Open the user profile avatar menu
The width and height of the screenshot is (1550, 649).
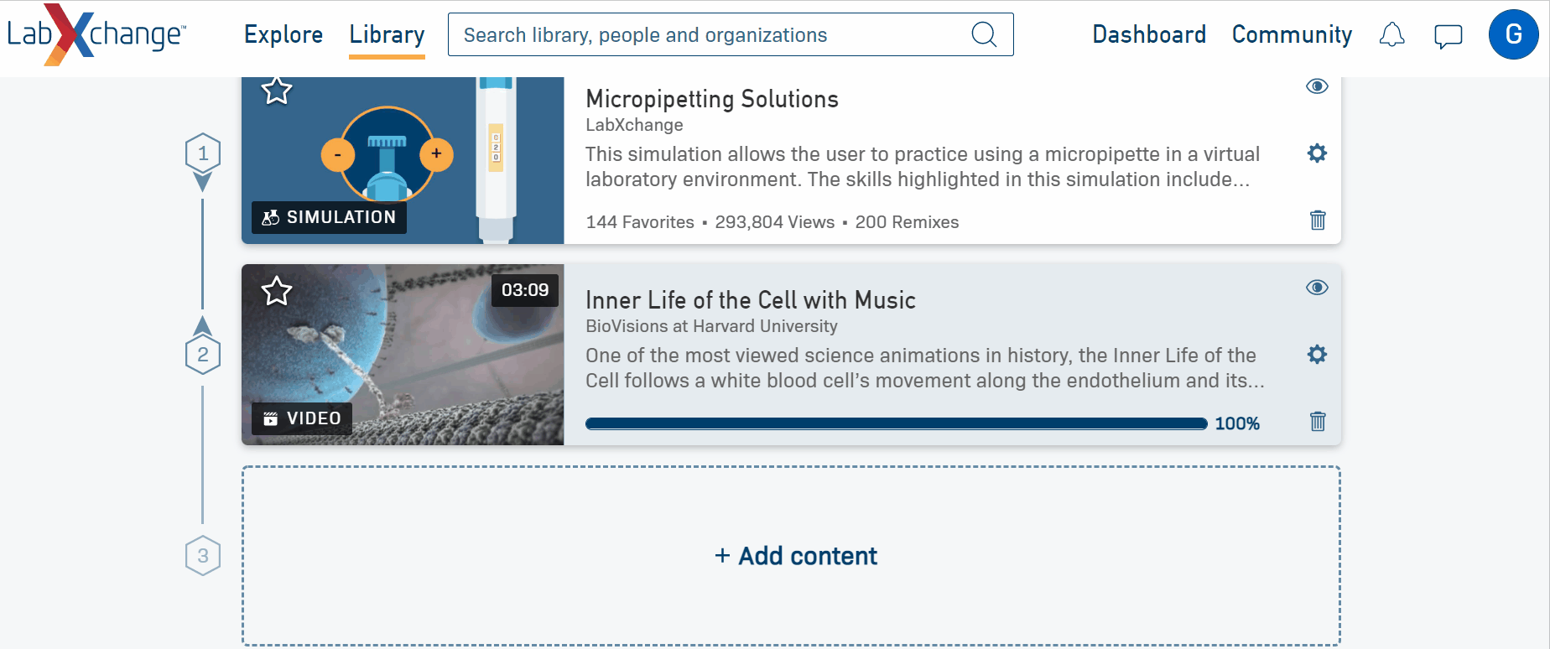(1513, 35)
